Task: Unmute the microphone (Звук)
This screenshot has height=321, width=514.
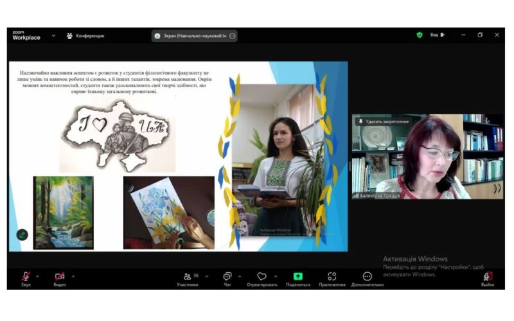Action: tap(26, 277)
